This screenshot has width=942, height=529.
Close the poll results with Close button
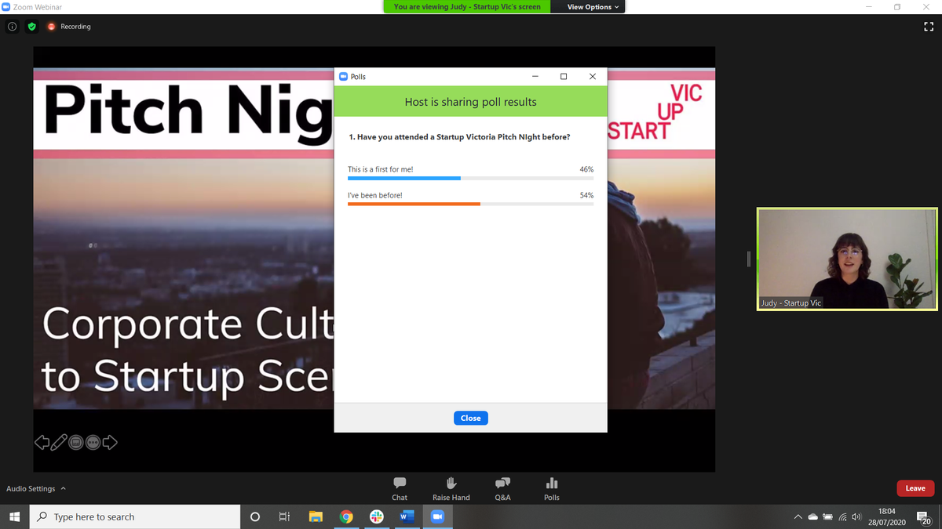click(471, 418)
